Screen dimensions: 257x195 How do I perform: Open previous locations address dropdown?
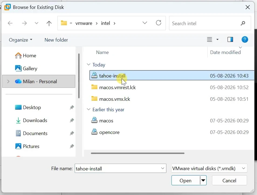point(145,23)
